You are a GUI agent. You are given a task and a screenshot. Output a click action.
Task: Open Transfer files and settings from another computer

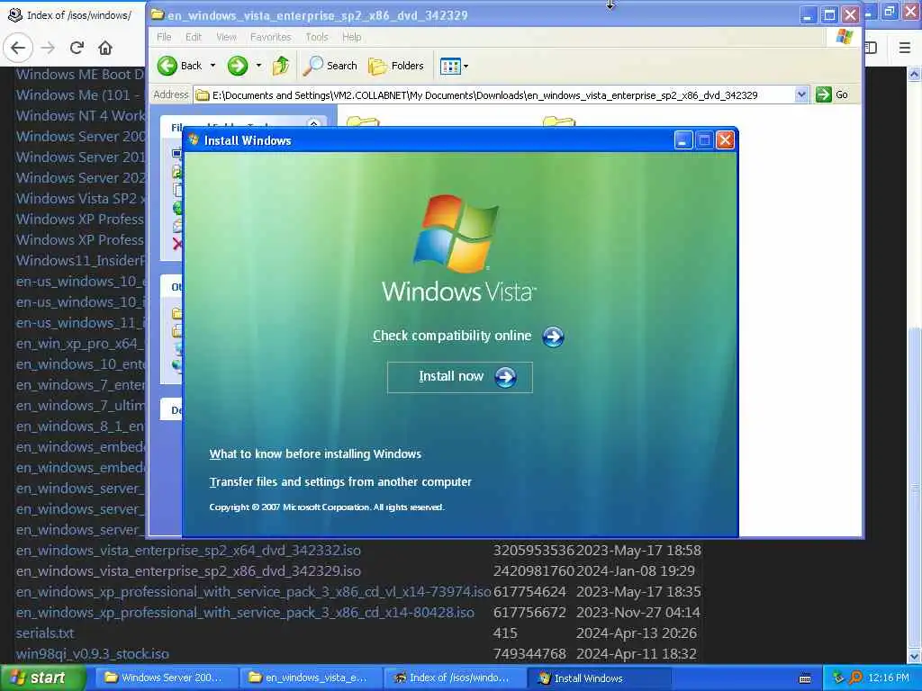coord(340,482)
